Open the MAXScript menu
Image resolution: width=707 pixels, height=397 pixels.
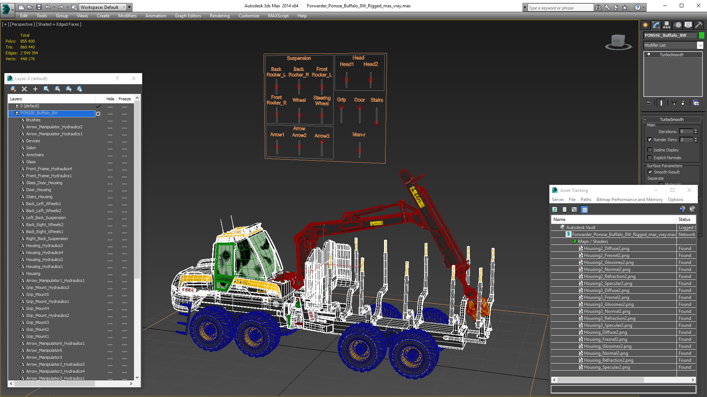point(278,16)
